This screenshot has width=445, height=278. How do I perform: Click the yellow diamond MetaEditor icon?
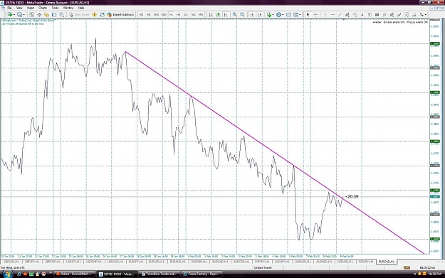coord(95,14)
